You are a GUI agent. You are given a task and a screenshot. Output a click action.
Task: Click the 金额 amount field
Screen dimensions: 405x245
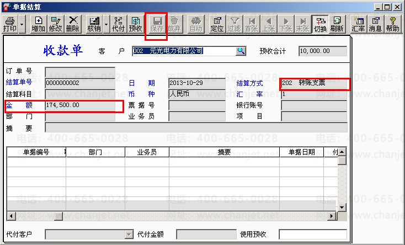pos(80,105)
